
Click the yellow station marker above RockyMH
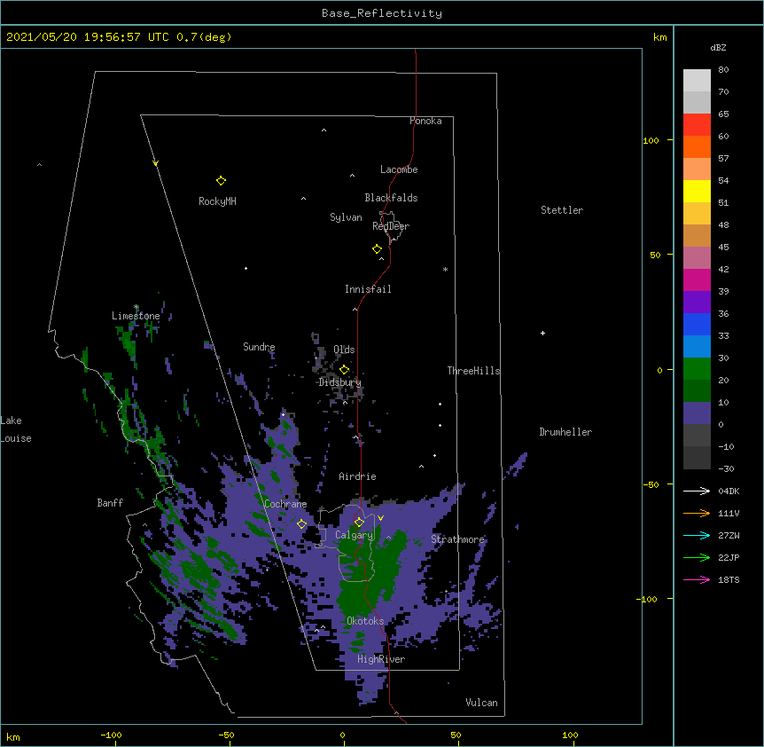pos(221,181)
